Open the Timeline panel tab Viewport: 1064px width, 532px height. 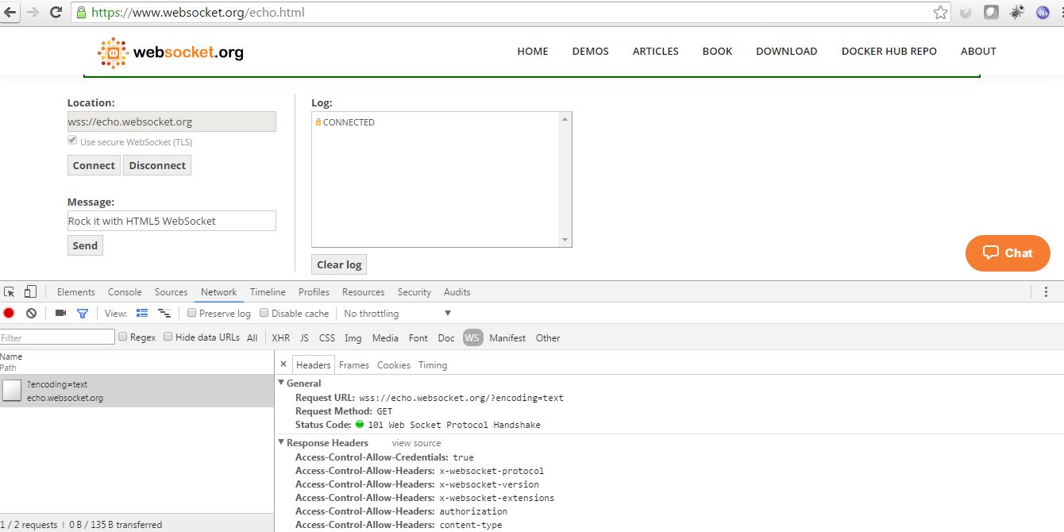(x=268, y=292)
